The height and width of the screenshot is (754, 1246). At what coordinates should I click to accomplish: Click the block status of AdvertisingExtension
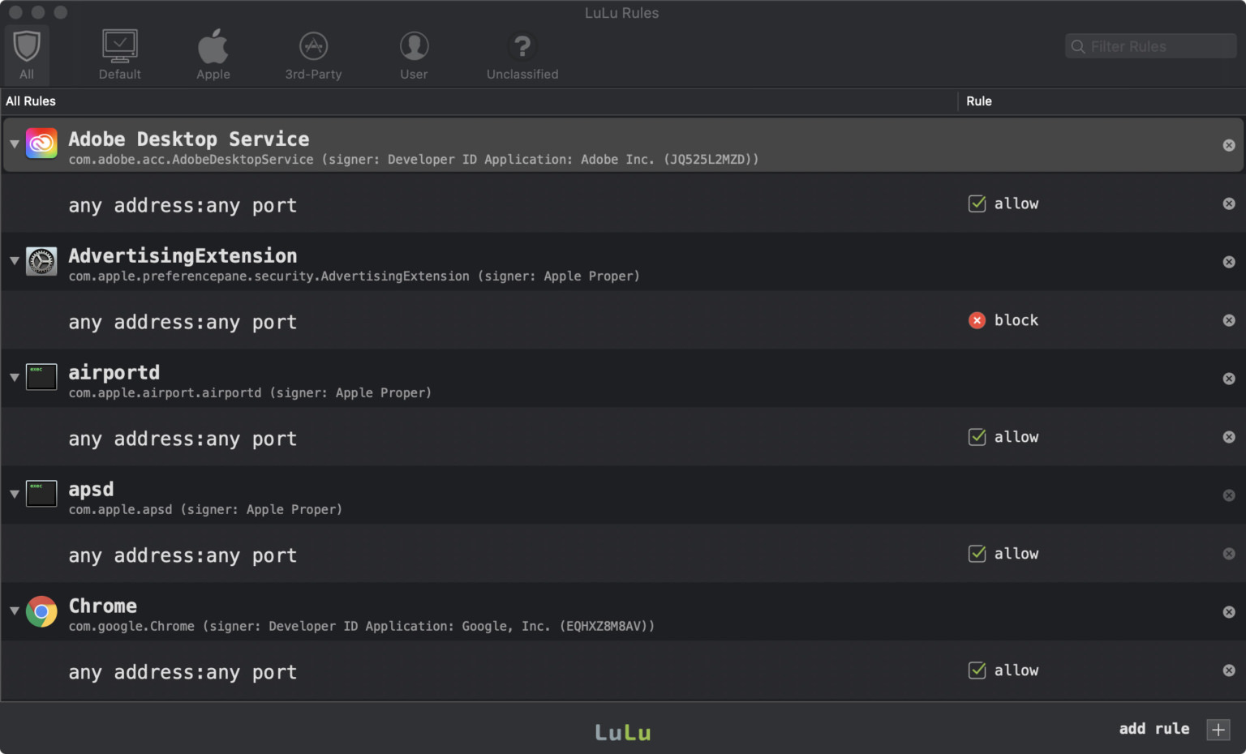1003,320
